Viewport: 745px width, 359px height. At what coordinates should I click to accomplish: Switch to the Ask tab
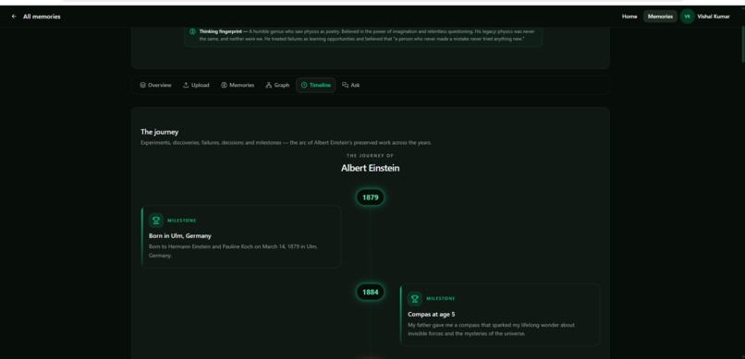[x=350, y=85]
